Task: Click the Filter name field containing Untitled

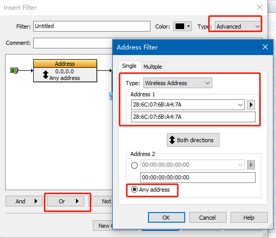Action: pyautogui.click(x=92, y=26)
